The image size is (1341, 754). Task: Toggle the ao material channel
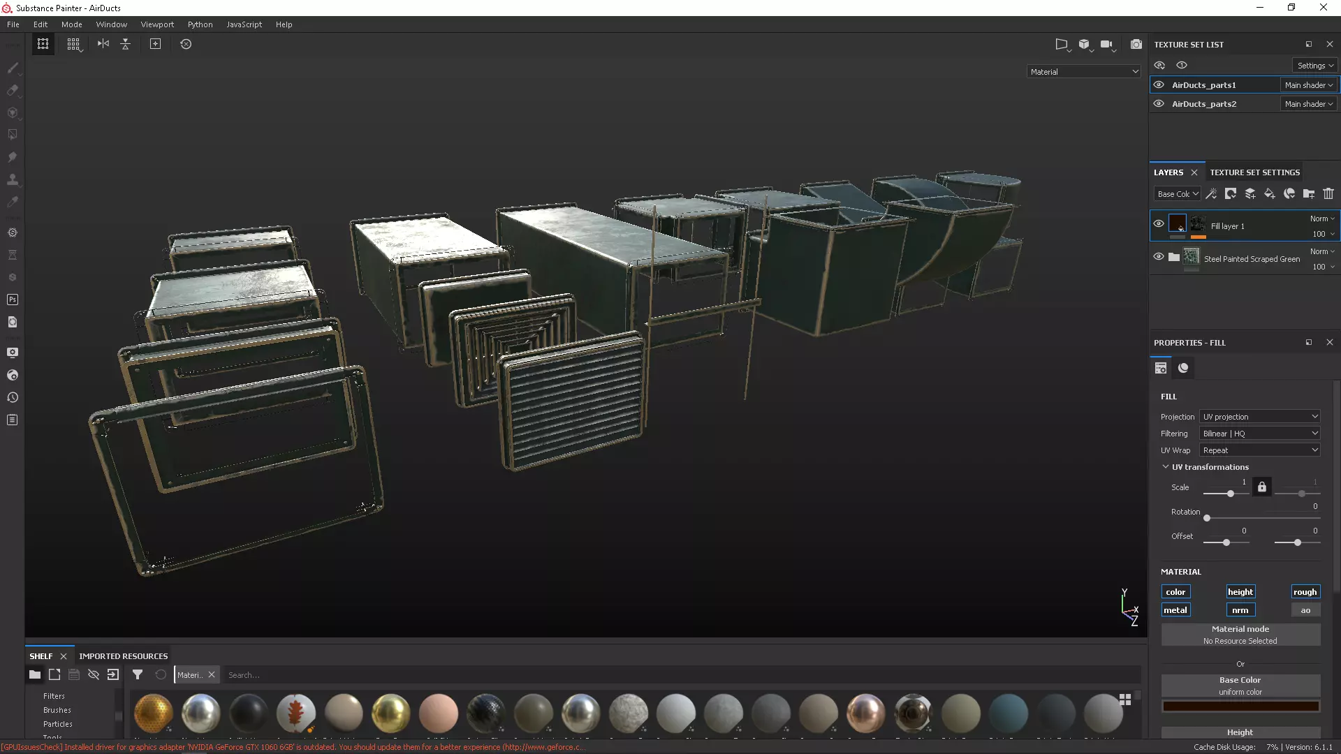point(1305,610)
